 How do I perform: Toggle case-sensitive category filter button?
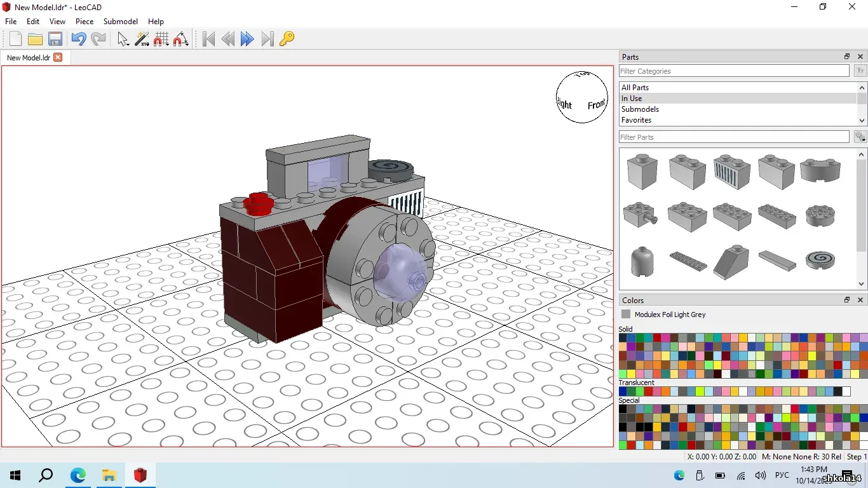[x=860, y=71]
